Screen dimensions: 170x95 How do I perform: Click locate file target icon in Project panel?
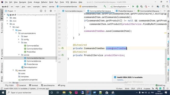pyautogui.click(x=41, y=11)
